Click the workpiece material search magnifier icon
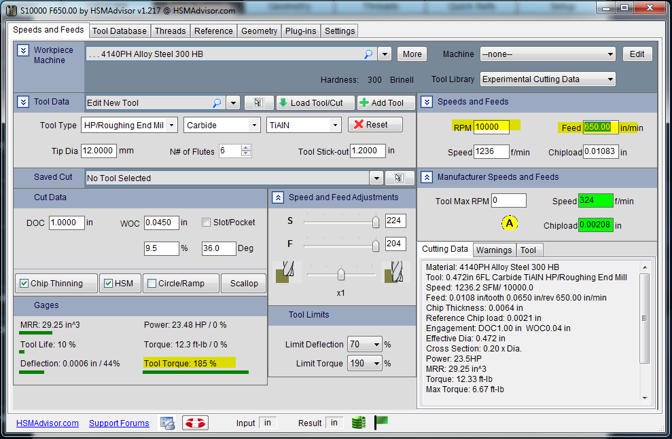The image size is (672, 439). click(x=368, y=54)
